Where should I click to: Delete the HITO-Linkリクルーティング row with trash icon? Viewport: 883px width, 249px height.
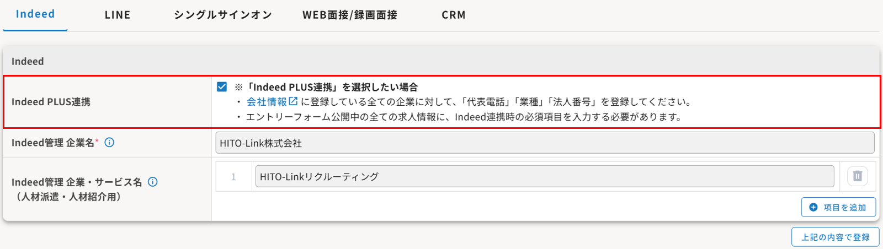(x=857, y=176)
